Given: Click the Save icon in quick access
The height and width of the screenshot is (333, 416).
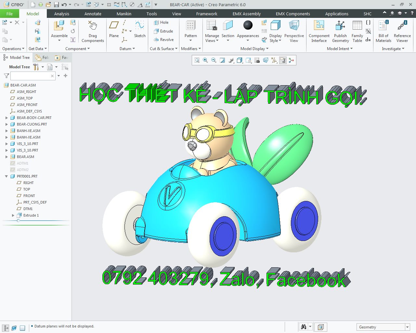Looking at the screenshot, I should (x=56, y=5).
